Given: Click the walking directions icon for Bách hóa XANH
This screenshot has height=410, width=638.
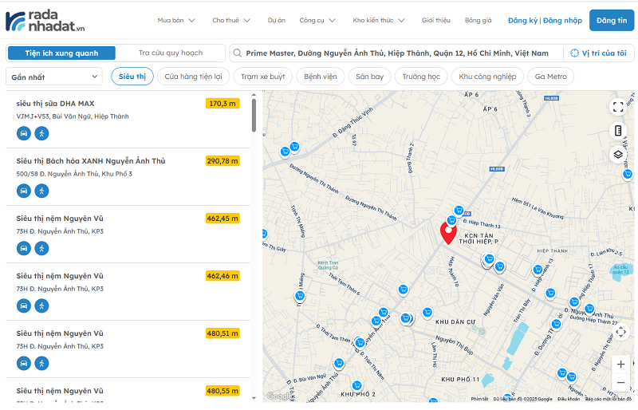Looking at the screenshot, I should point(41,191).
